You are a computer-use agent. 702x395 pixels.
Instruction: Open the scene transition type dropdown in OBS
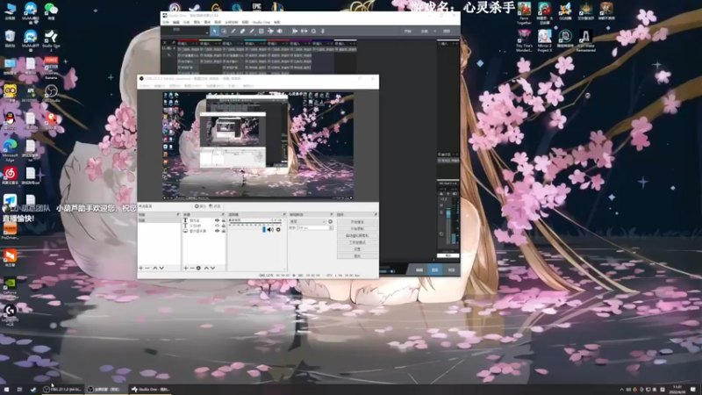pyautogui.click(x=308, y=222)
